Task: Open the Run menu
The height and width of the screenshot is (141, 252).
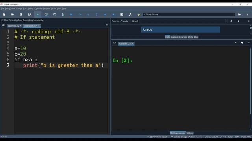Action: point(25,9)
